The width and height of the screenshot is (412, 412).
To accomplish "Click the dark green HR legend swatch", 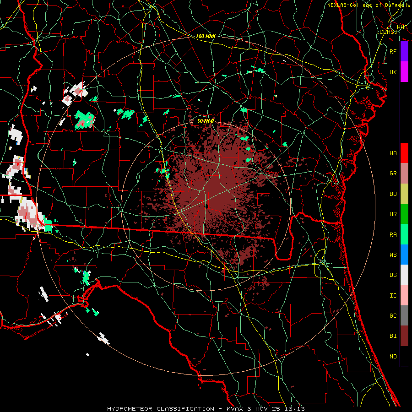I will coord(404,214).
